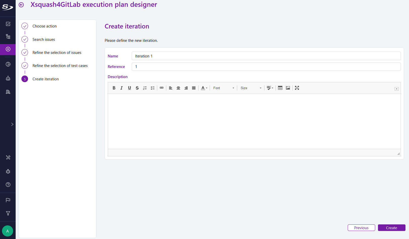Insert an image into description

288,88
